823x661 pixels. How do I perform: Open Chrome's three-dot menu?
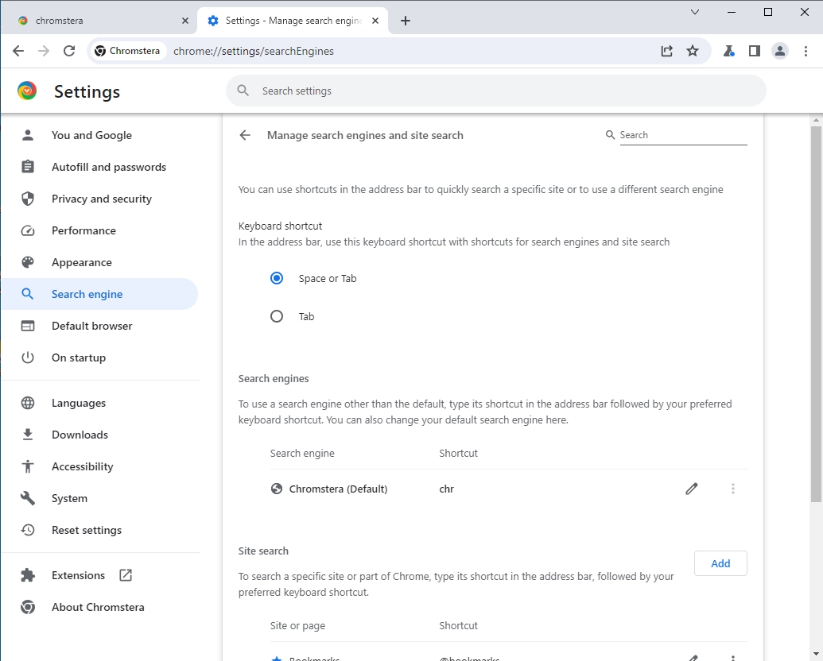[x=806, y=50]
